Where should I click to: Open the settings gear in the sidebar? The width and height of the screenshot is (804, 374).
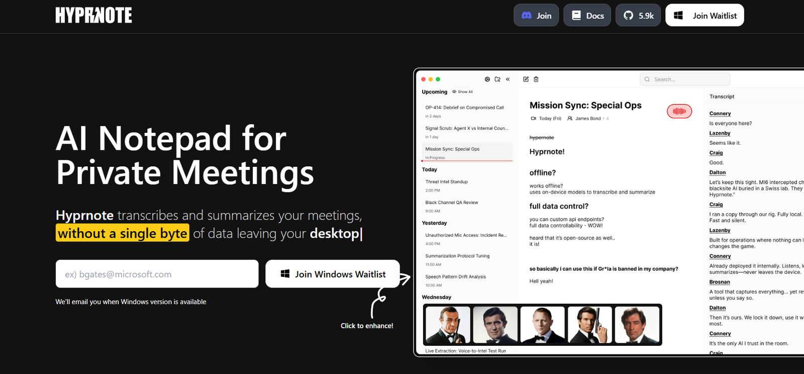tap(487, 79)
